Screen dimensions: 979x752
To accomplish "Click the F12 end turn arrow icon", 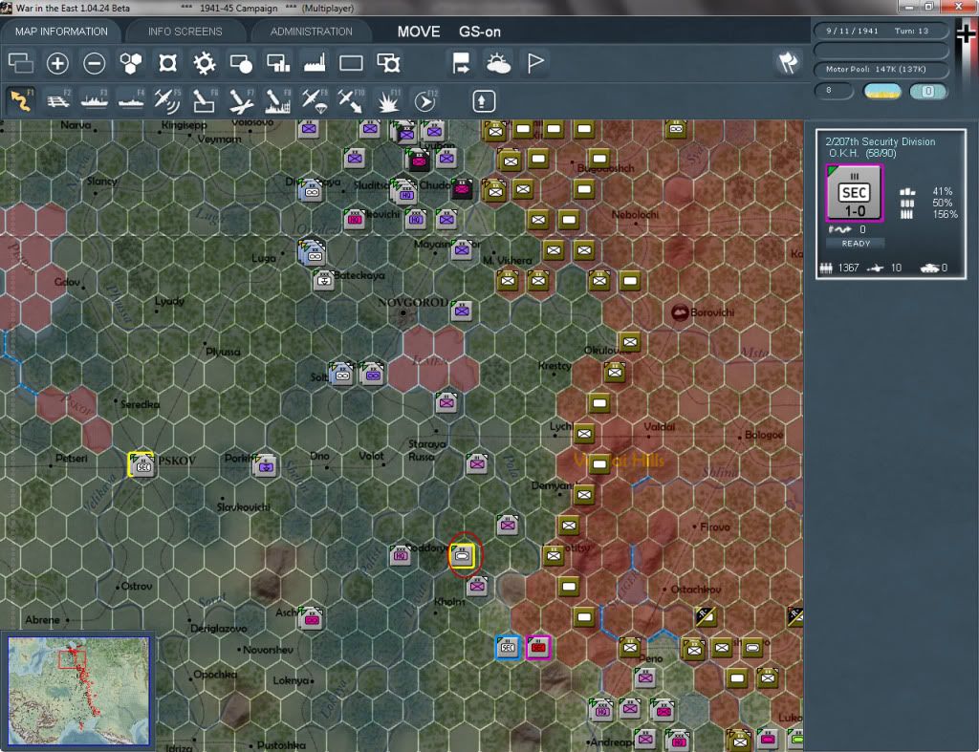I will 424,100.
